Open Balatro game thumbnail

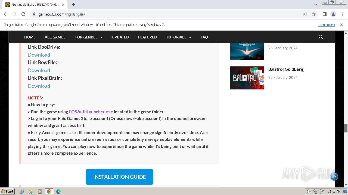coord(247,78)
